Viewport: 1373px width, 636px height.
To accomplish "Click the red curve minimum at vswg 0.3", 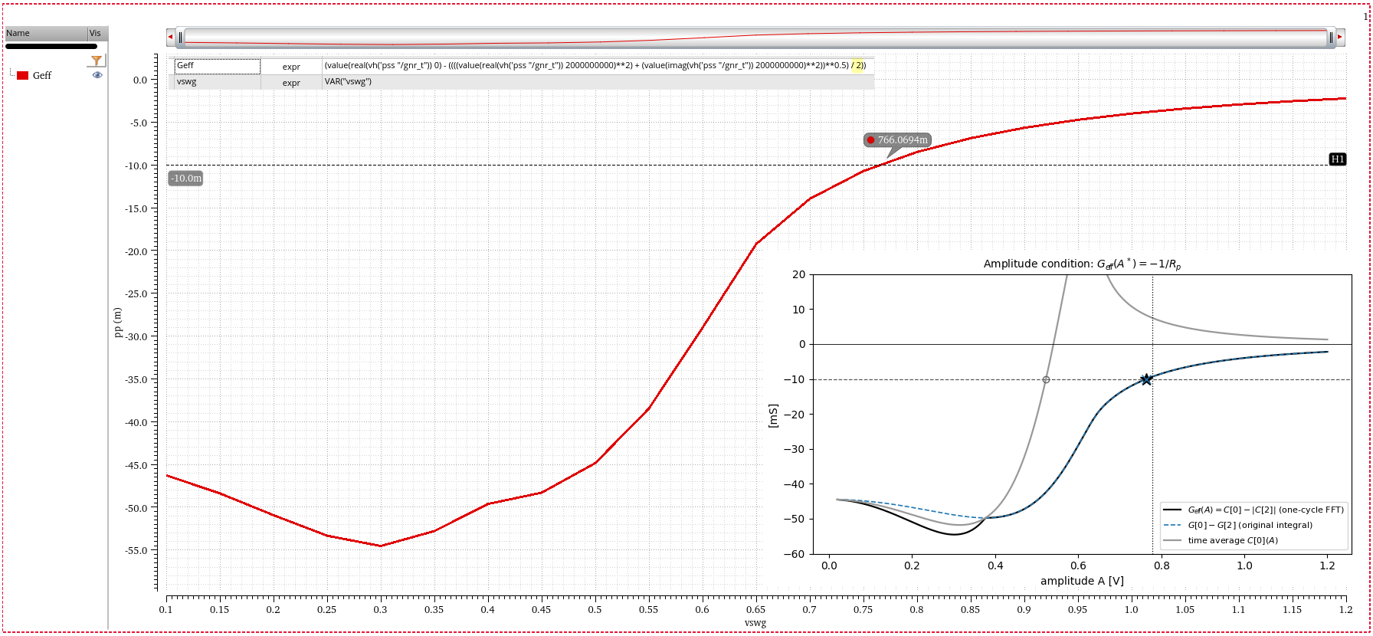I will point(380,546).
